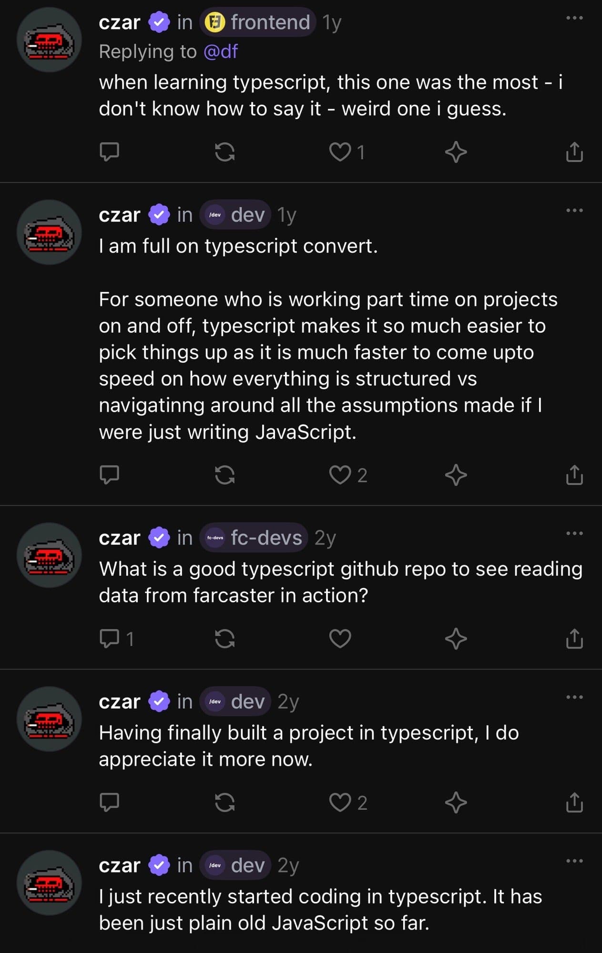
Task: Recast the bottom cast in dev channel
Action: pos(225,951)
